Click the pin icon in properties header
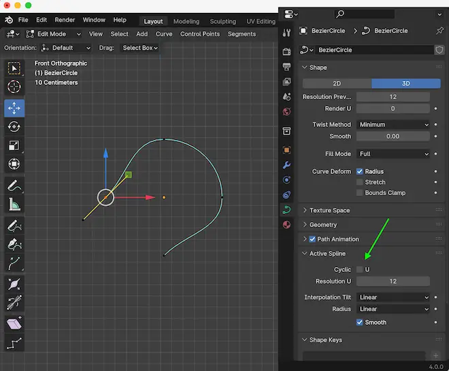 point(439,31)
